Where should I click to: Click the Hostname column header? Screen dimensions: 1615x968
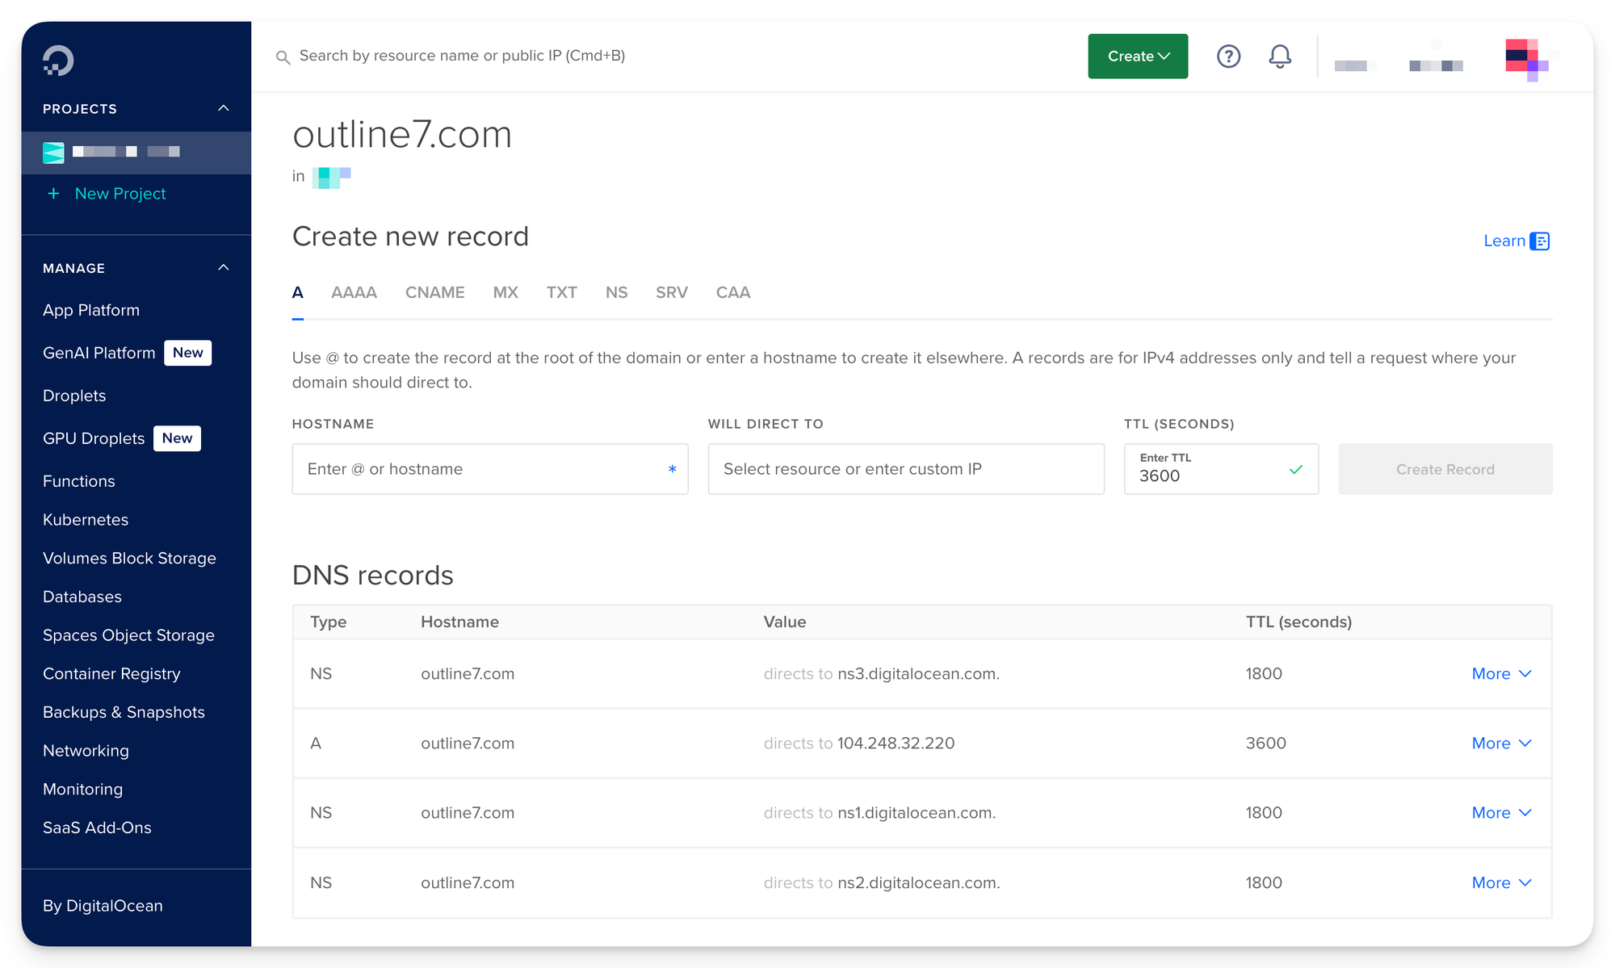[459, 622]
